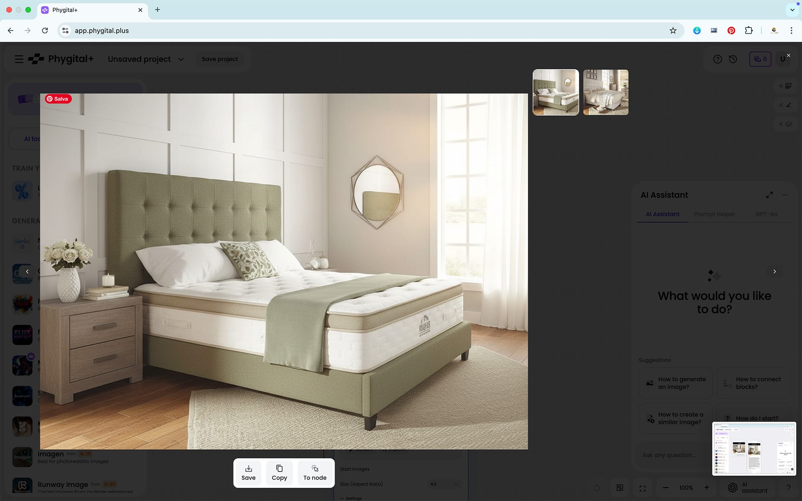Click the Save download icon button

click(248, 473)
